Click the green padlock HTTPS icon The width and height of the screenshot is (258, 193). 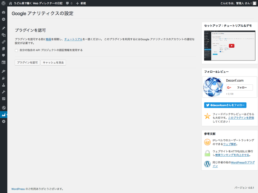[207, 153]
